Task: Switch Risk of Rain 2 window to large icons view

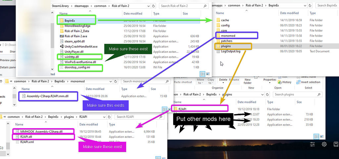Action: [x=208, y=74]
